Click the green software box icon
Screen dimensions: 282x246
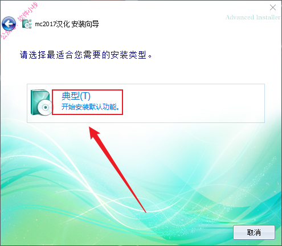[42, 102]
